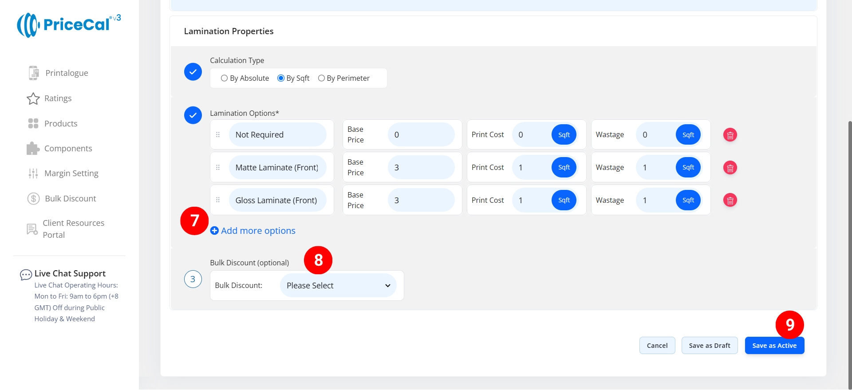
Task: Delete the Matte Laminate (Front) row
Action: [730, 168]
